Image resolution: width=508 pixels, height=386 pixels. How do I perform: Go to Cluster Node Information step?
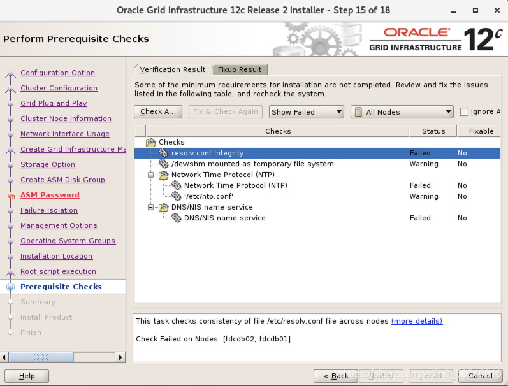(66, 118)
